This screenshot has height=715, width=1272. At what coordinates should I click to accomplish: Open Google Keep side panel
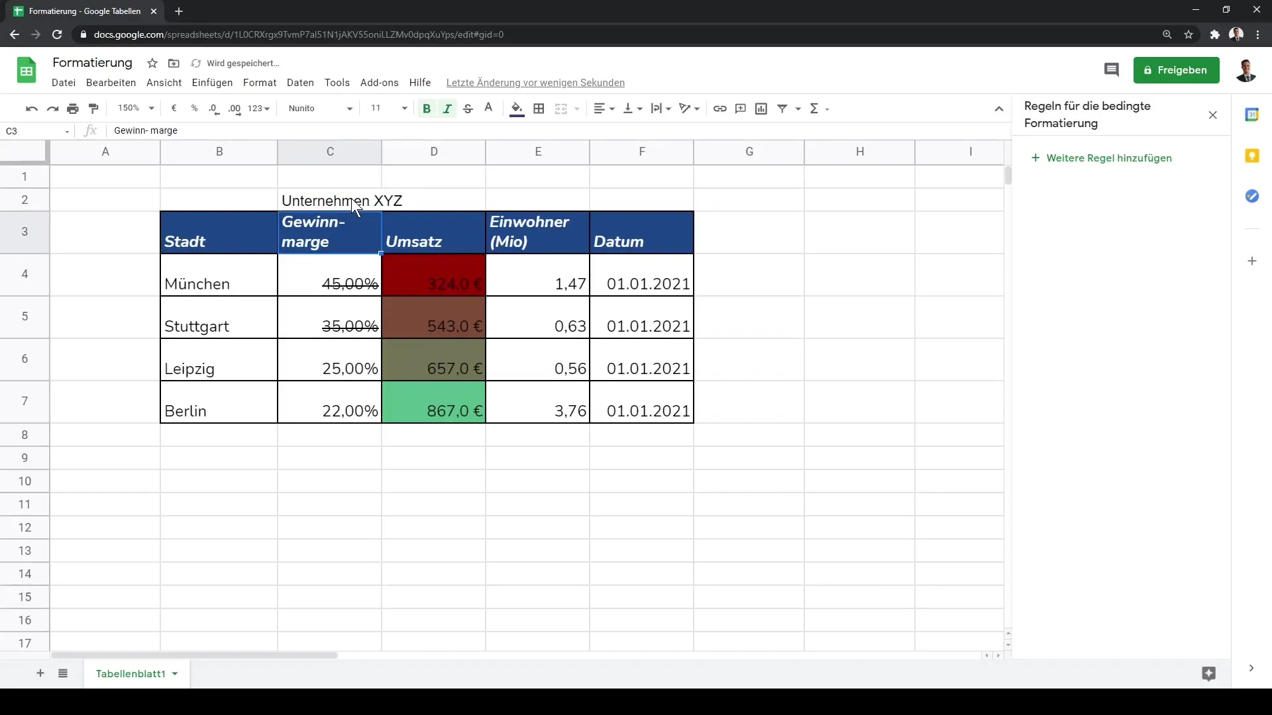[x=1251, y=156]
